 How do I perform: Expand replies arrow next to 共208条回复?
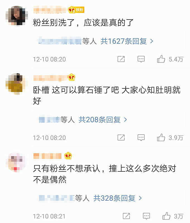(125, 120)
